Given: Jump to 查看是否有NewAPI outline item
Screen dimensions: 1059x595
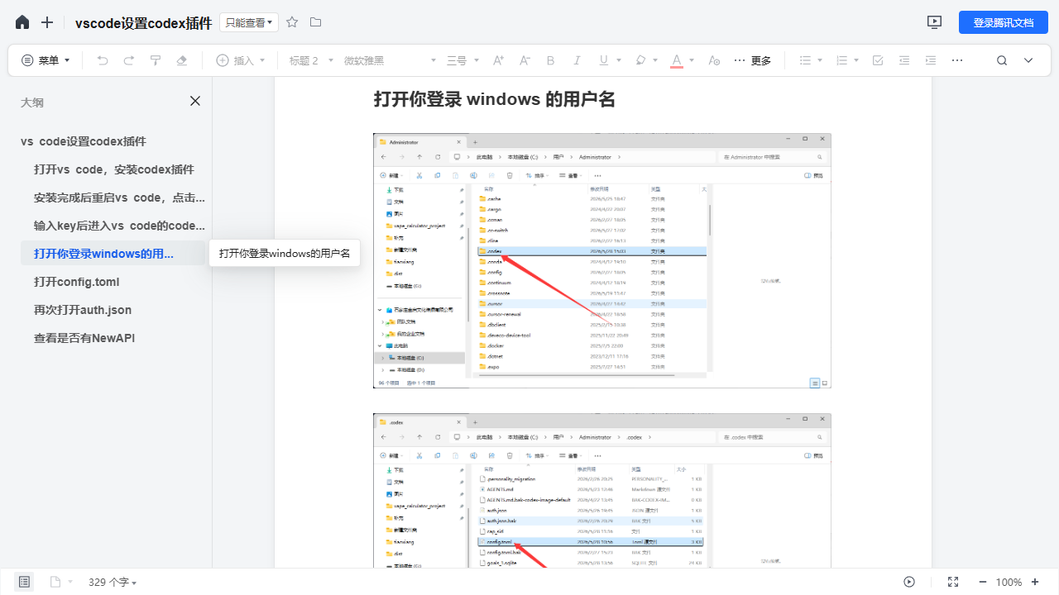Looking at the screenshot, I should tap(84, 338).
